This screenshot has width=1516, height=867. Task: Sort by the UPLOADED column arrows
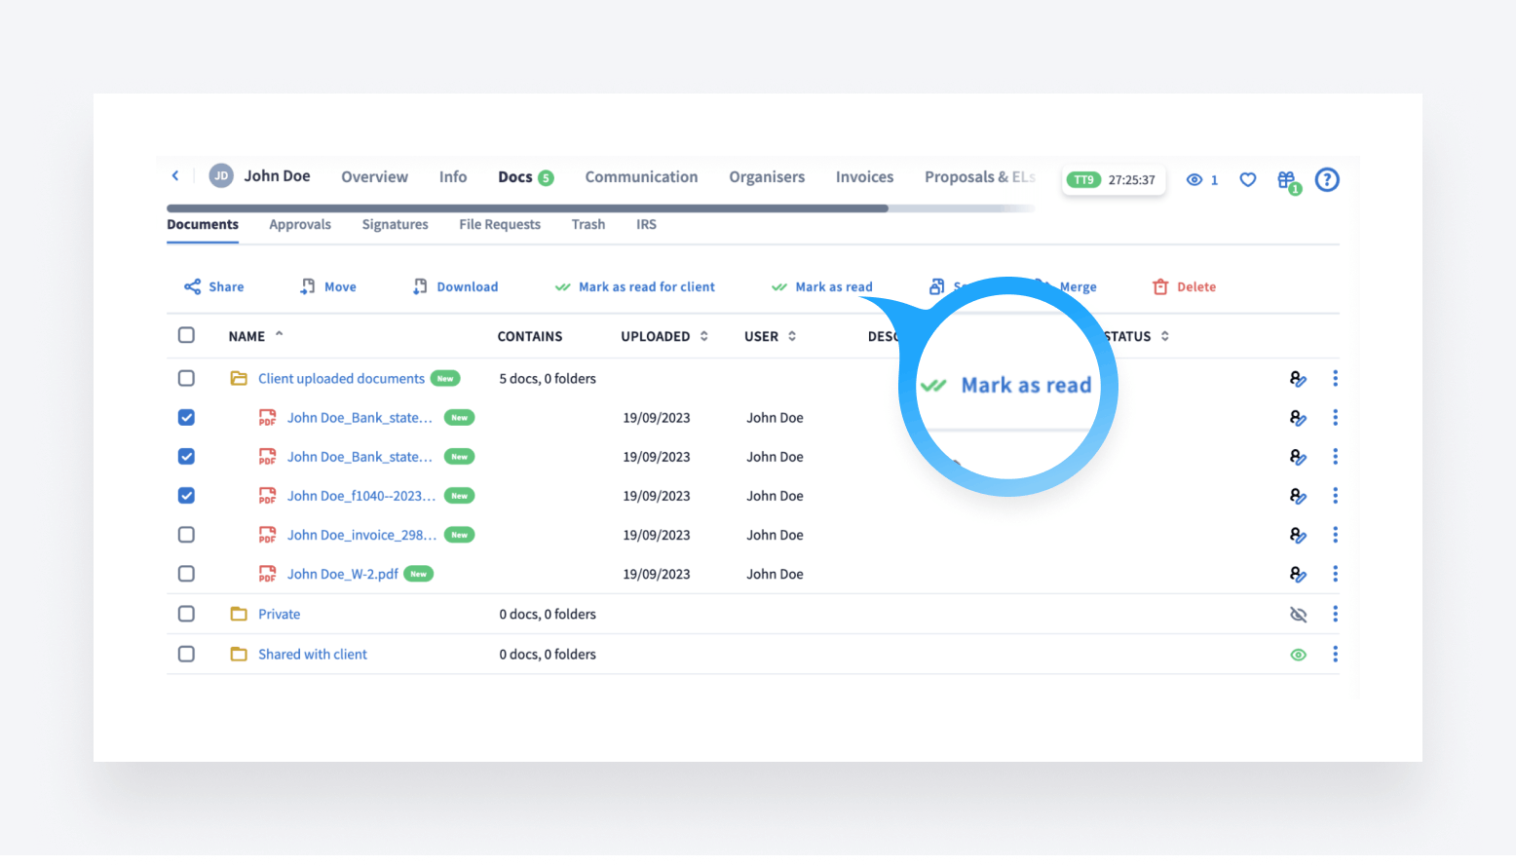[703, 336]
